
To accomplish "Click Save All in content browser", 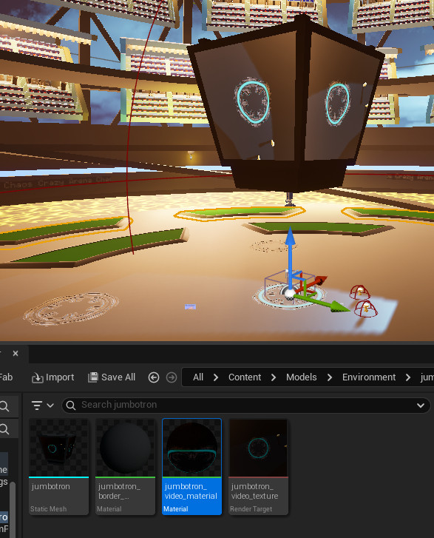I will coord(112,377).
